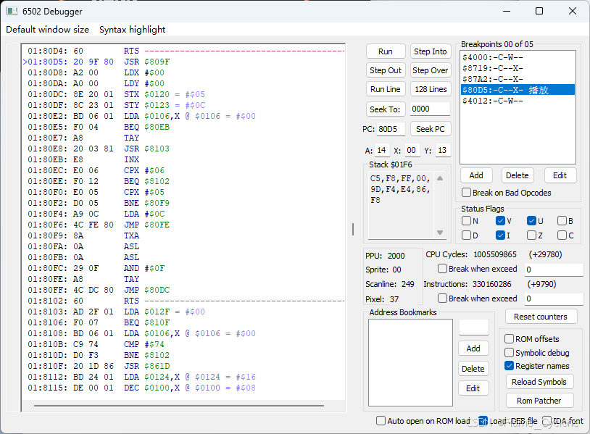
Task: Click the Run button
Action: click(x=386, y=51)
